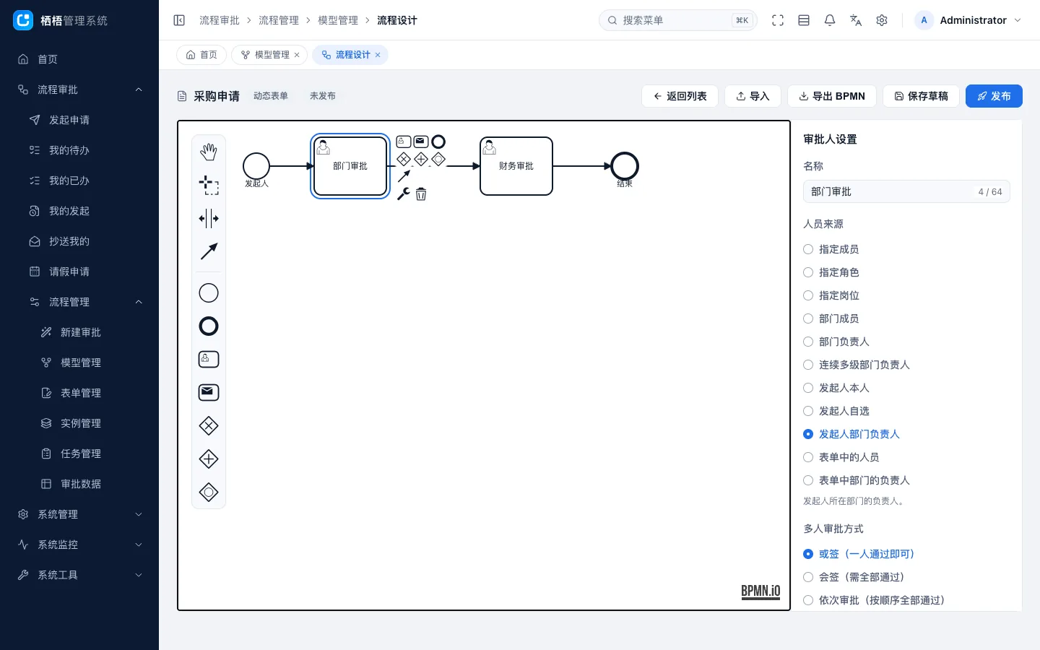The image size is (1040, 650).
Task: Activate the lasso selection tool
Action: 209,185
